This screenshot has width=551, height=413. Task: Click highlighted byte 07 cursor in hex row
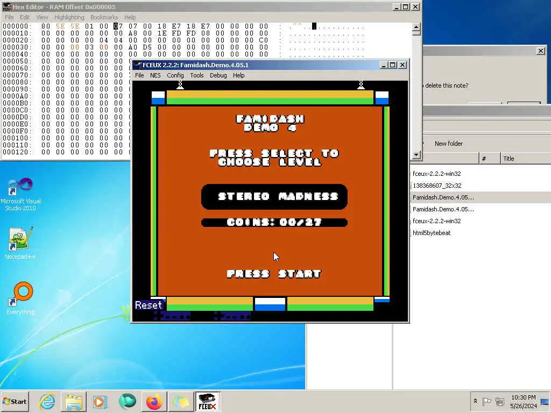click(x=118, y=26)
